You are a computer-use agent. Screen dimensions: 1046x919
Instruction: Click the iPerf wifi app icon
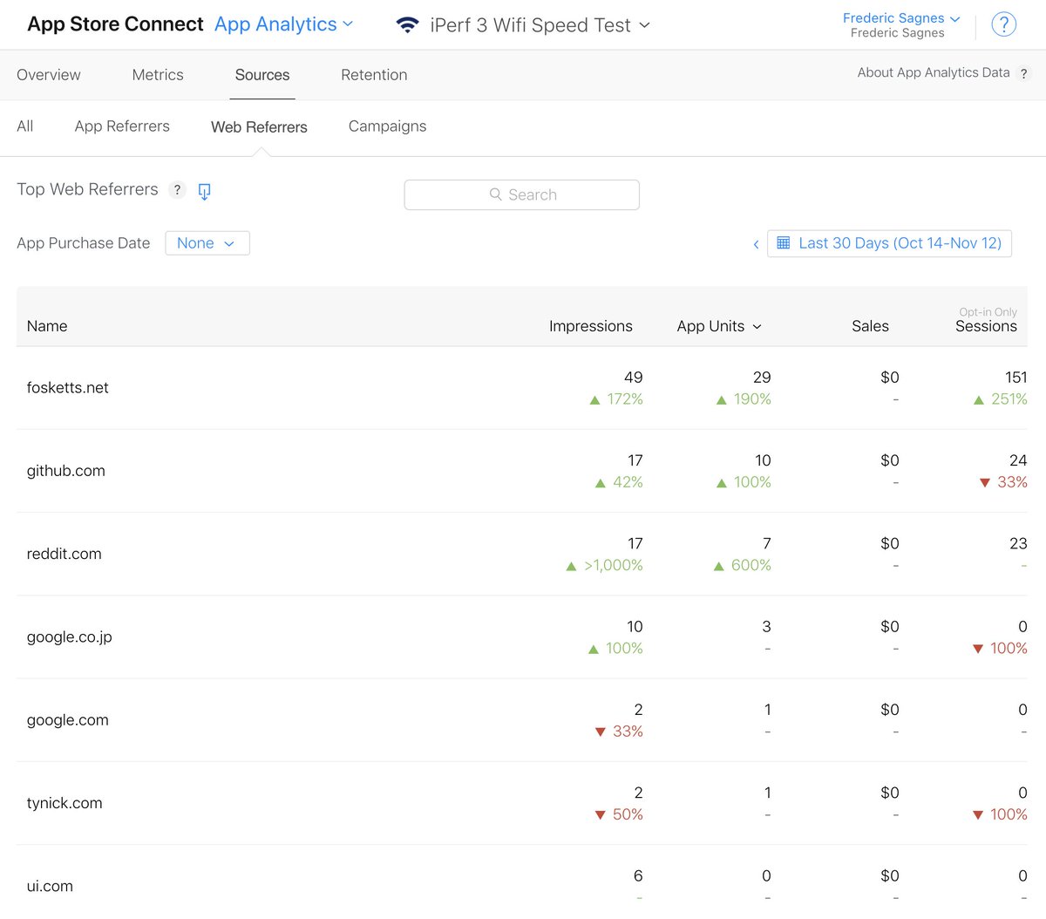407,25
